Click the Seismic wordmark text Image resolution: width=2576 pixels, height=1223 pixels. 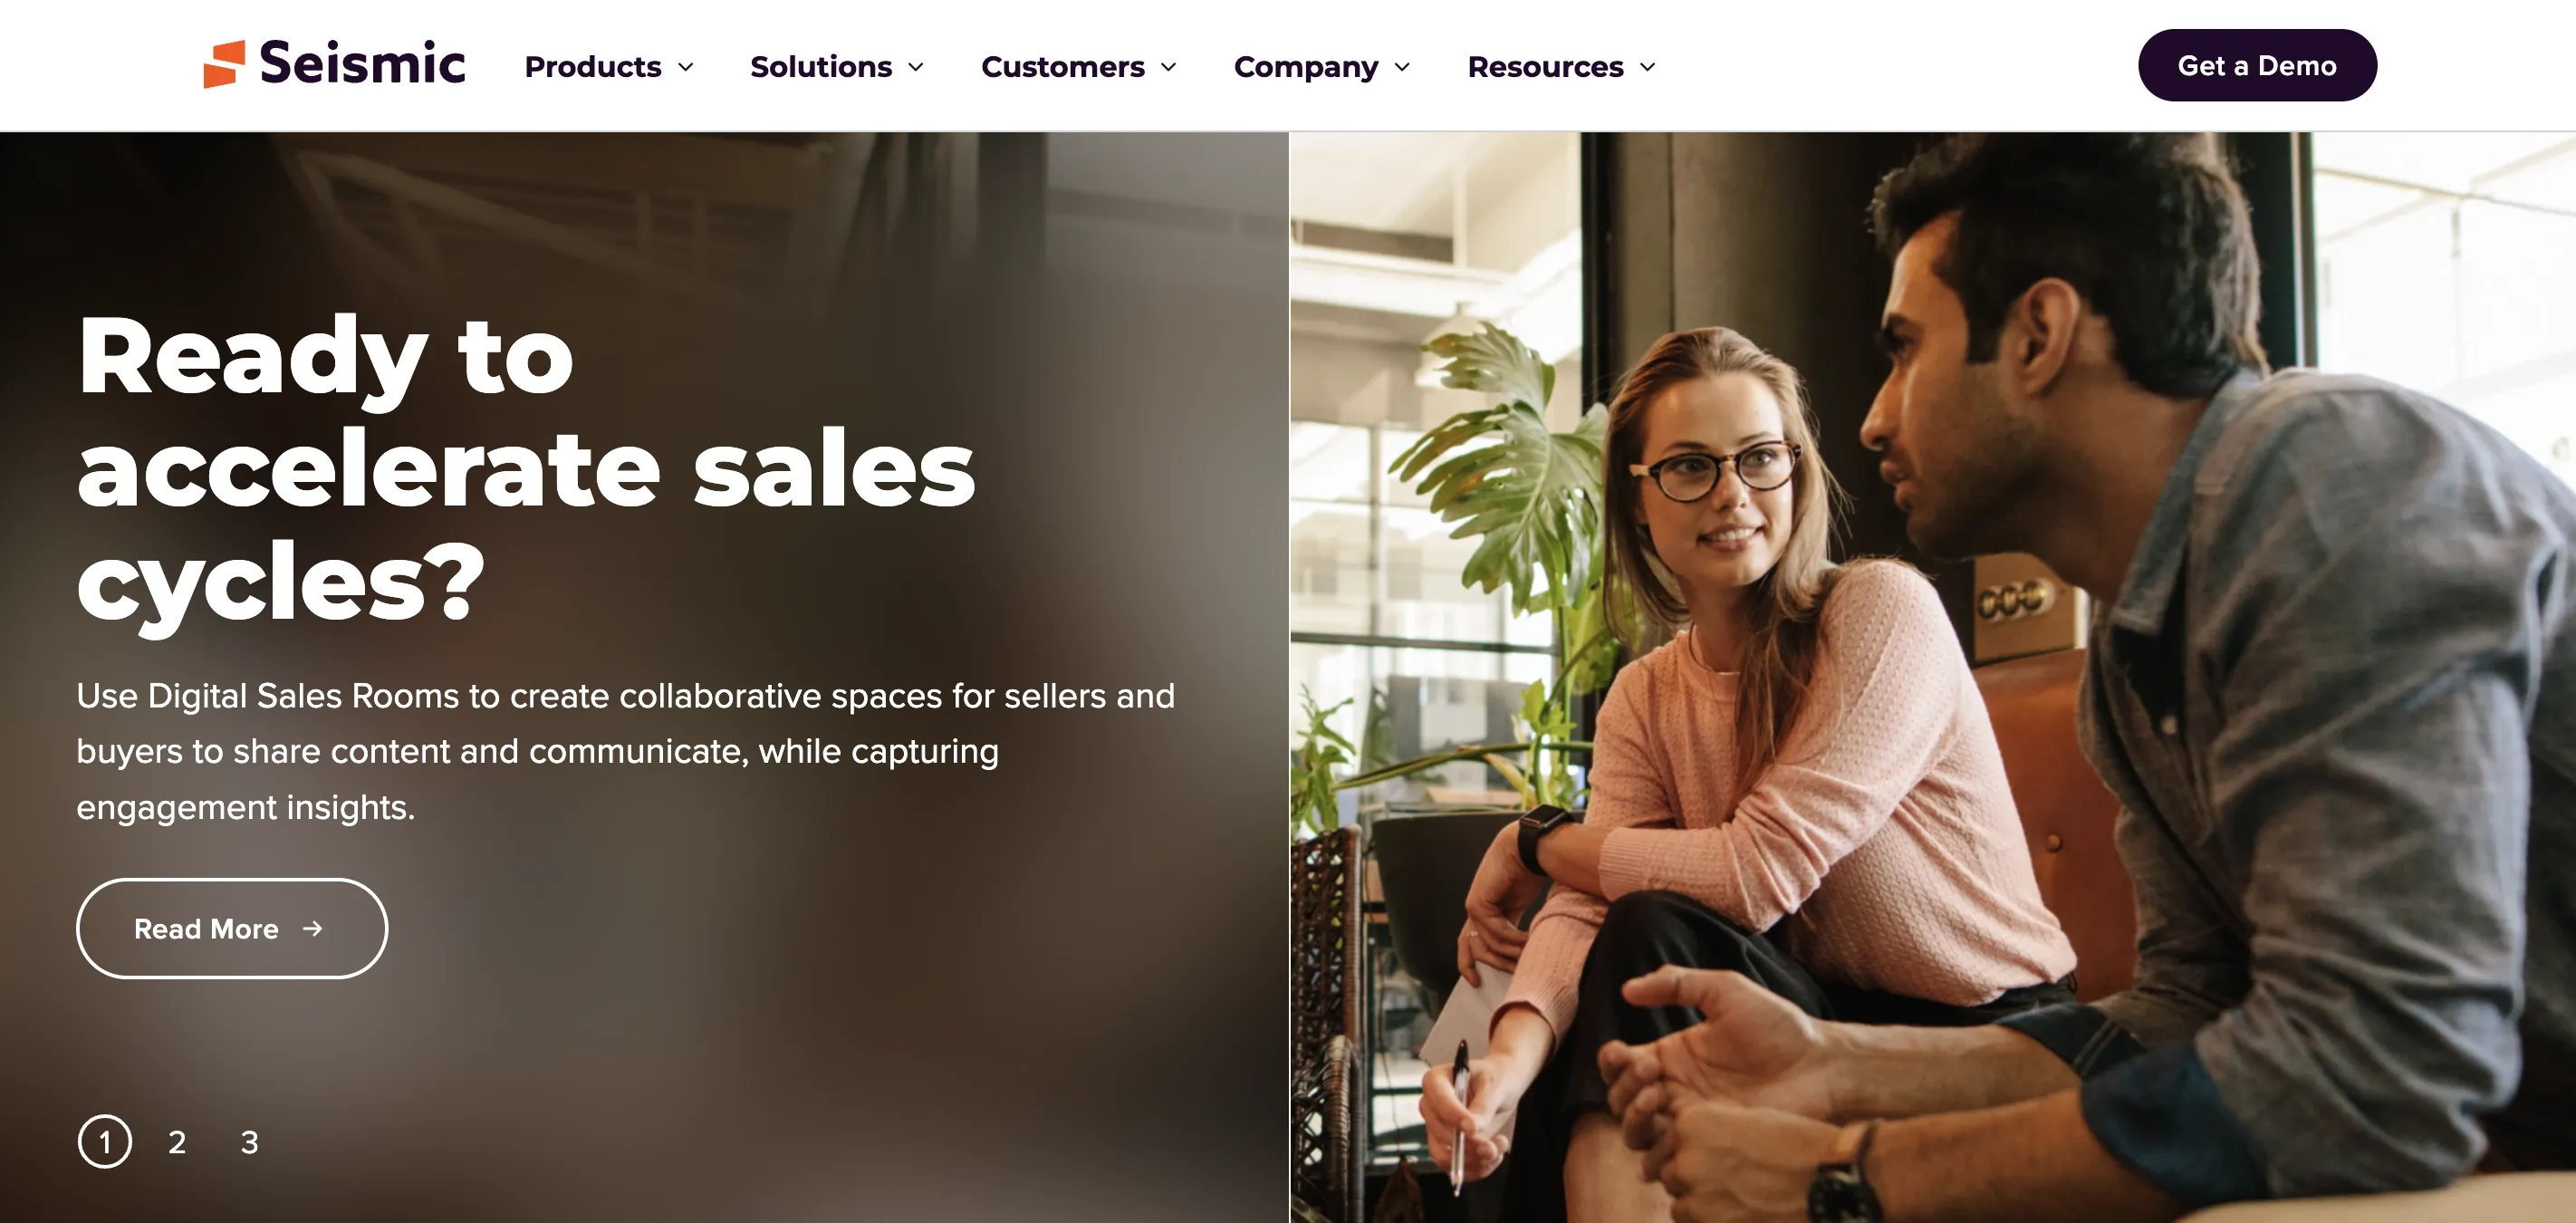click(362, 63)
